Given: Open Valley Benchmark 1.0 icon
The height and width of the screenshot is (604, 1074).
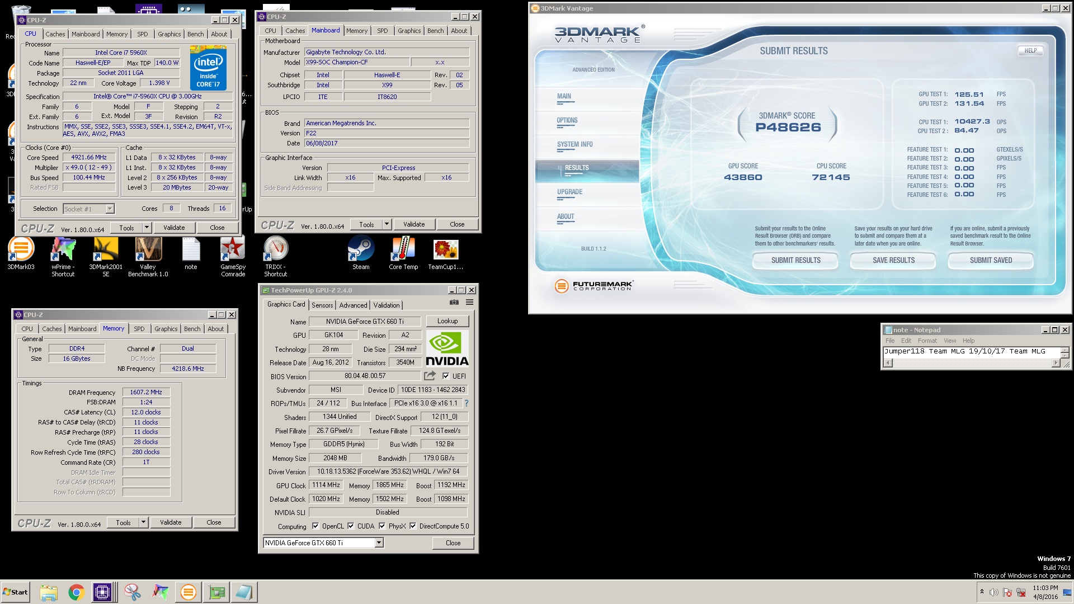Looking at the screenshot, I should [148, 257].
